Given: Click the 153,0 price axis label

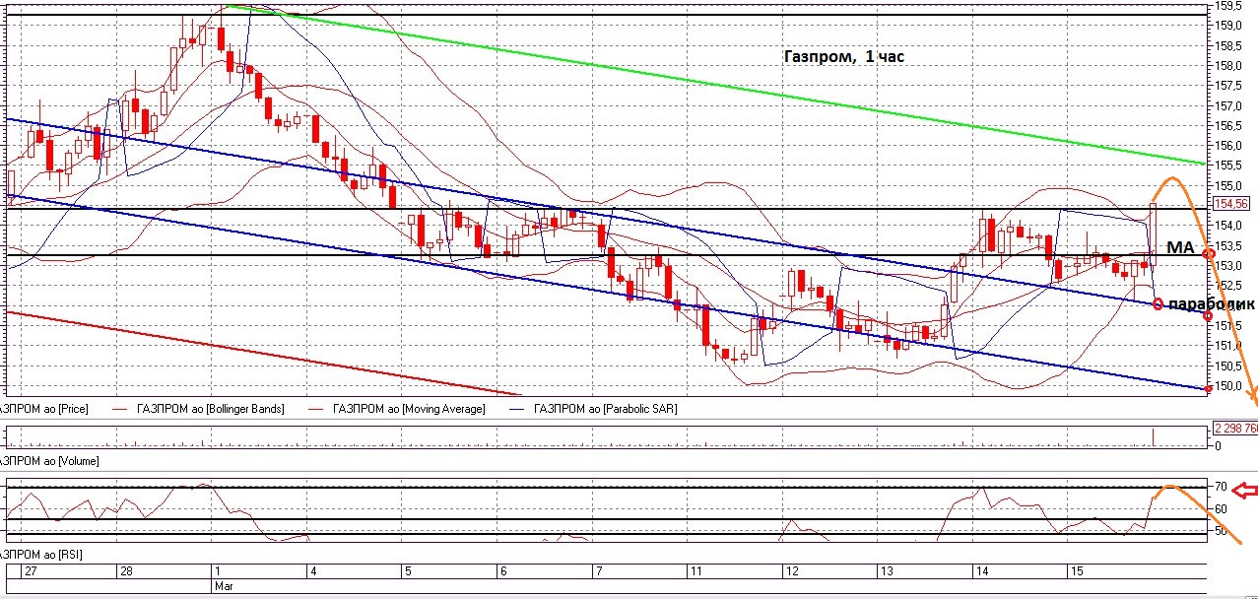Looking at the screenshot, I should [1227, 266].
